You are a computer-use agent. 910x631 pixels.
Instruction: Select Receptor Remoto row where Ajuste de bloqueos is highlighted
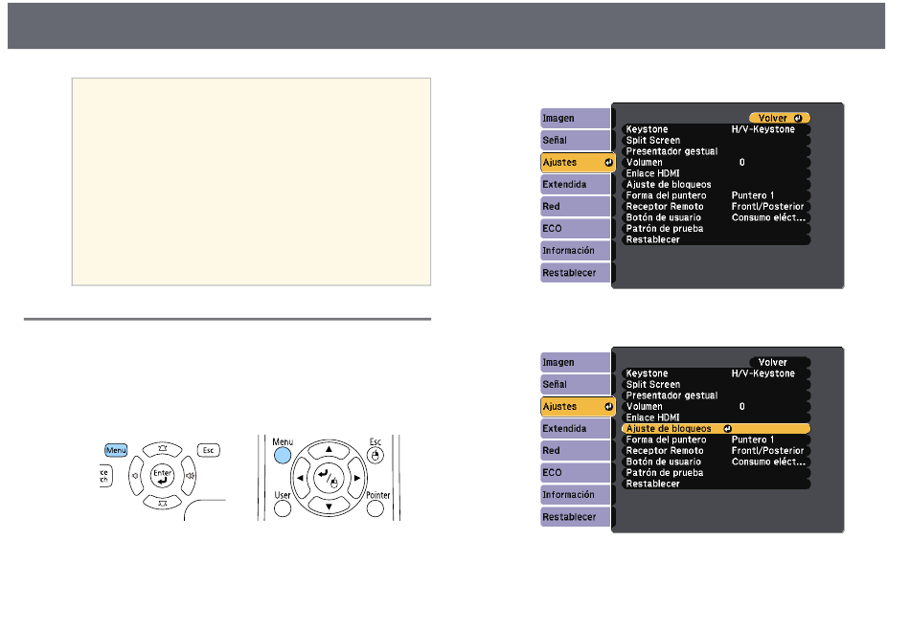[x=716, y=451]
